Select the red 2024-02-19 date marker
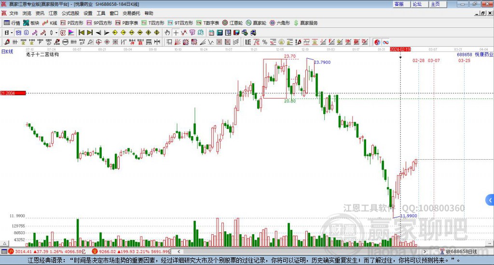The width and height of the screenshot is (494, 265). (400, 49)
